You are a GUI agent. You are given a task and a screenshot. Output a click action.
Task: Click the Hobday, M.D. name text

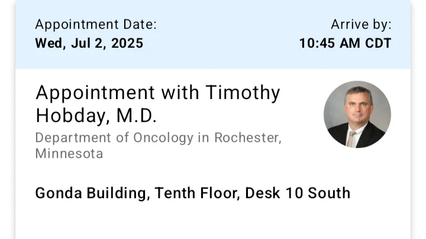click(x=96, y=116)
